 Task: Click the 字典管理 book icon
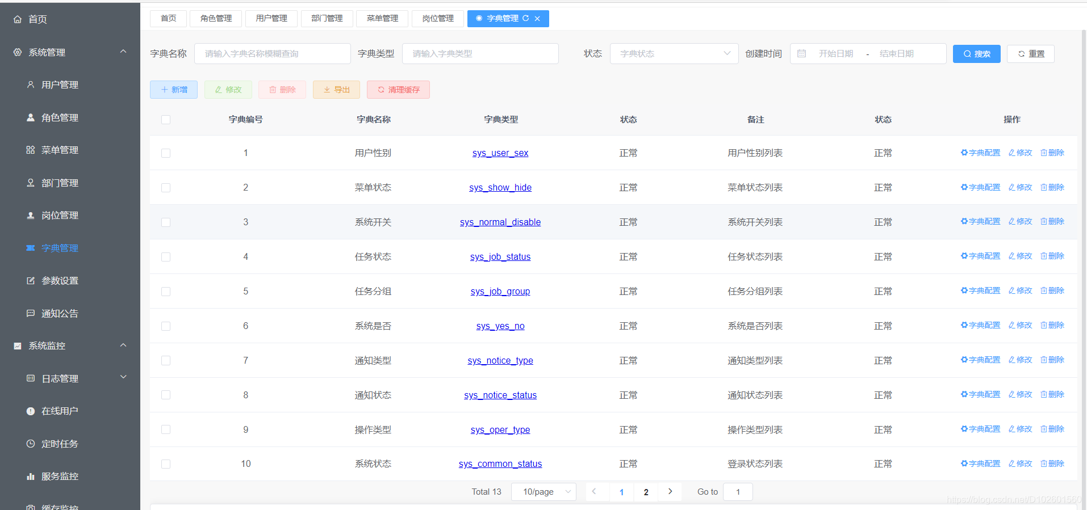pos(31,248)
